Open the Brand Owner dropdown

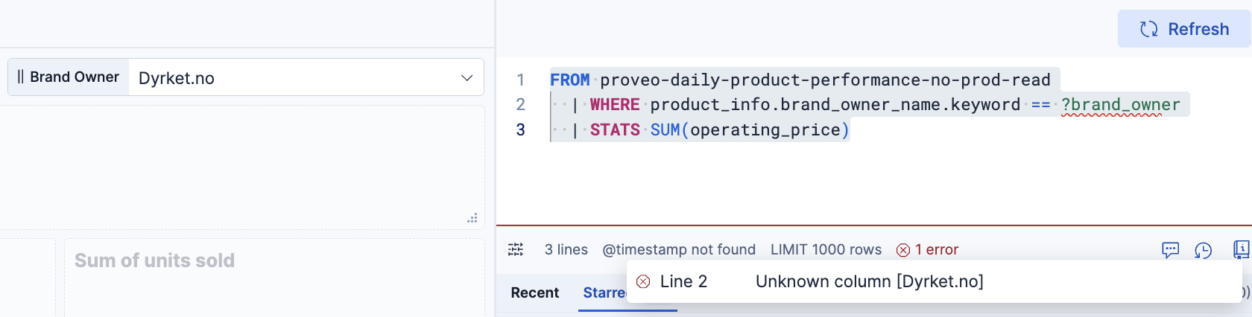coord(306,77)
